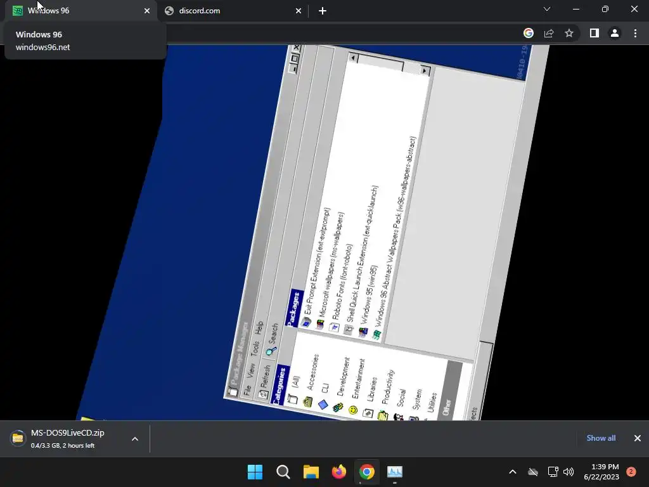
Task: Click the Google icon in Chrome toolbar
Action: click(x=528, y=33)
